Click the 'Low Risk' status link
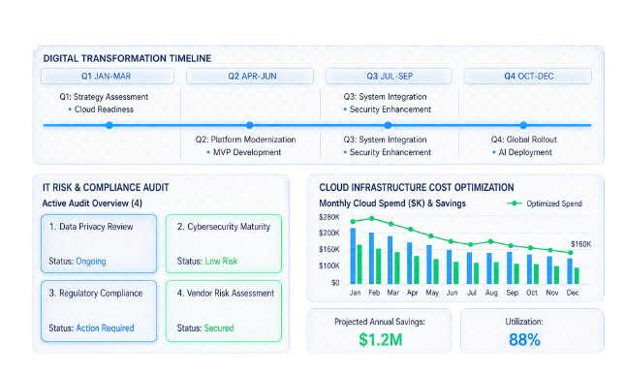This screenshot has height=375, width=625. pyautogui.click(x=221, y=262)
